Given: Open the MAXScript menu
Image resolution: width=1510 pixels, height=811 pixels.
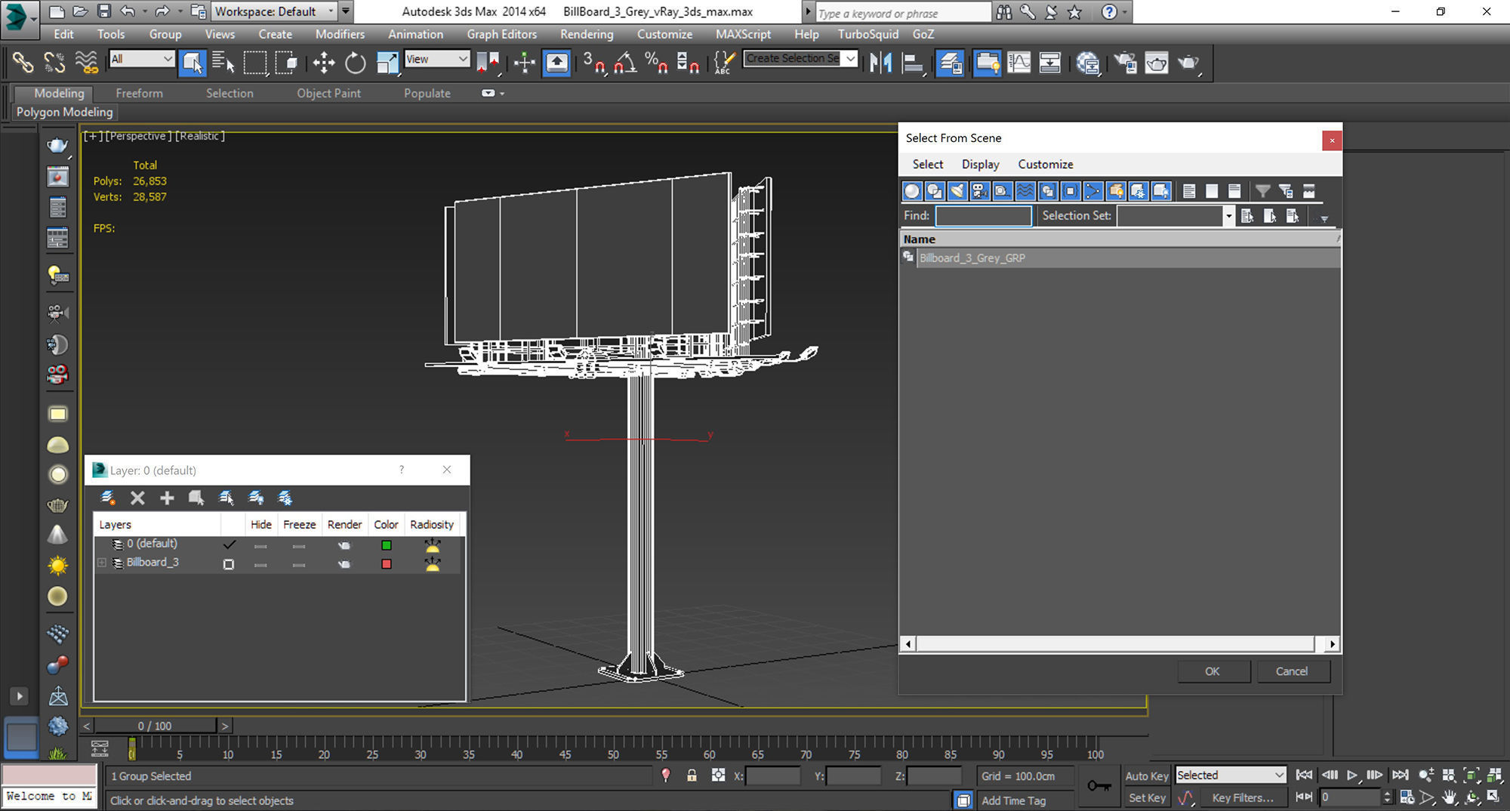Looking at the screenshot, I should pos(743,34).
